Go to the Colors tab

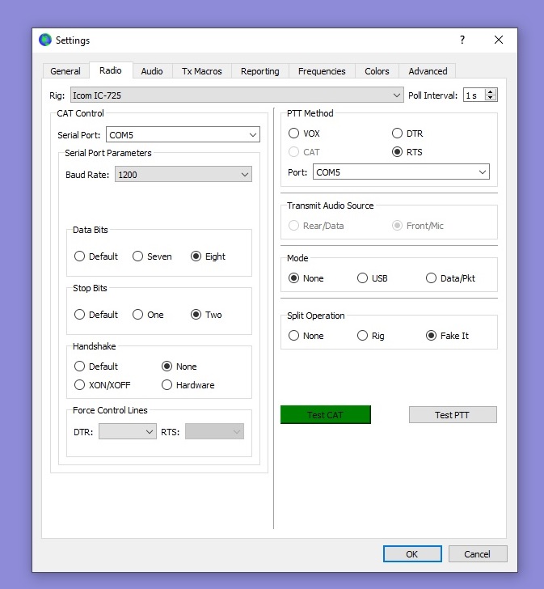tap(377, 71)
